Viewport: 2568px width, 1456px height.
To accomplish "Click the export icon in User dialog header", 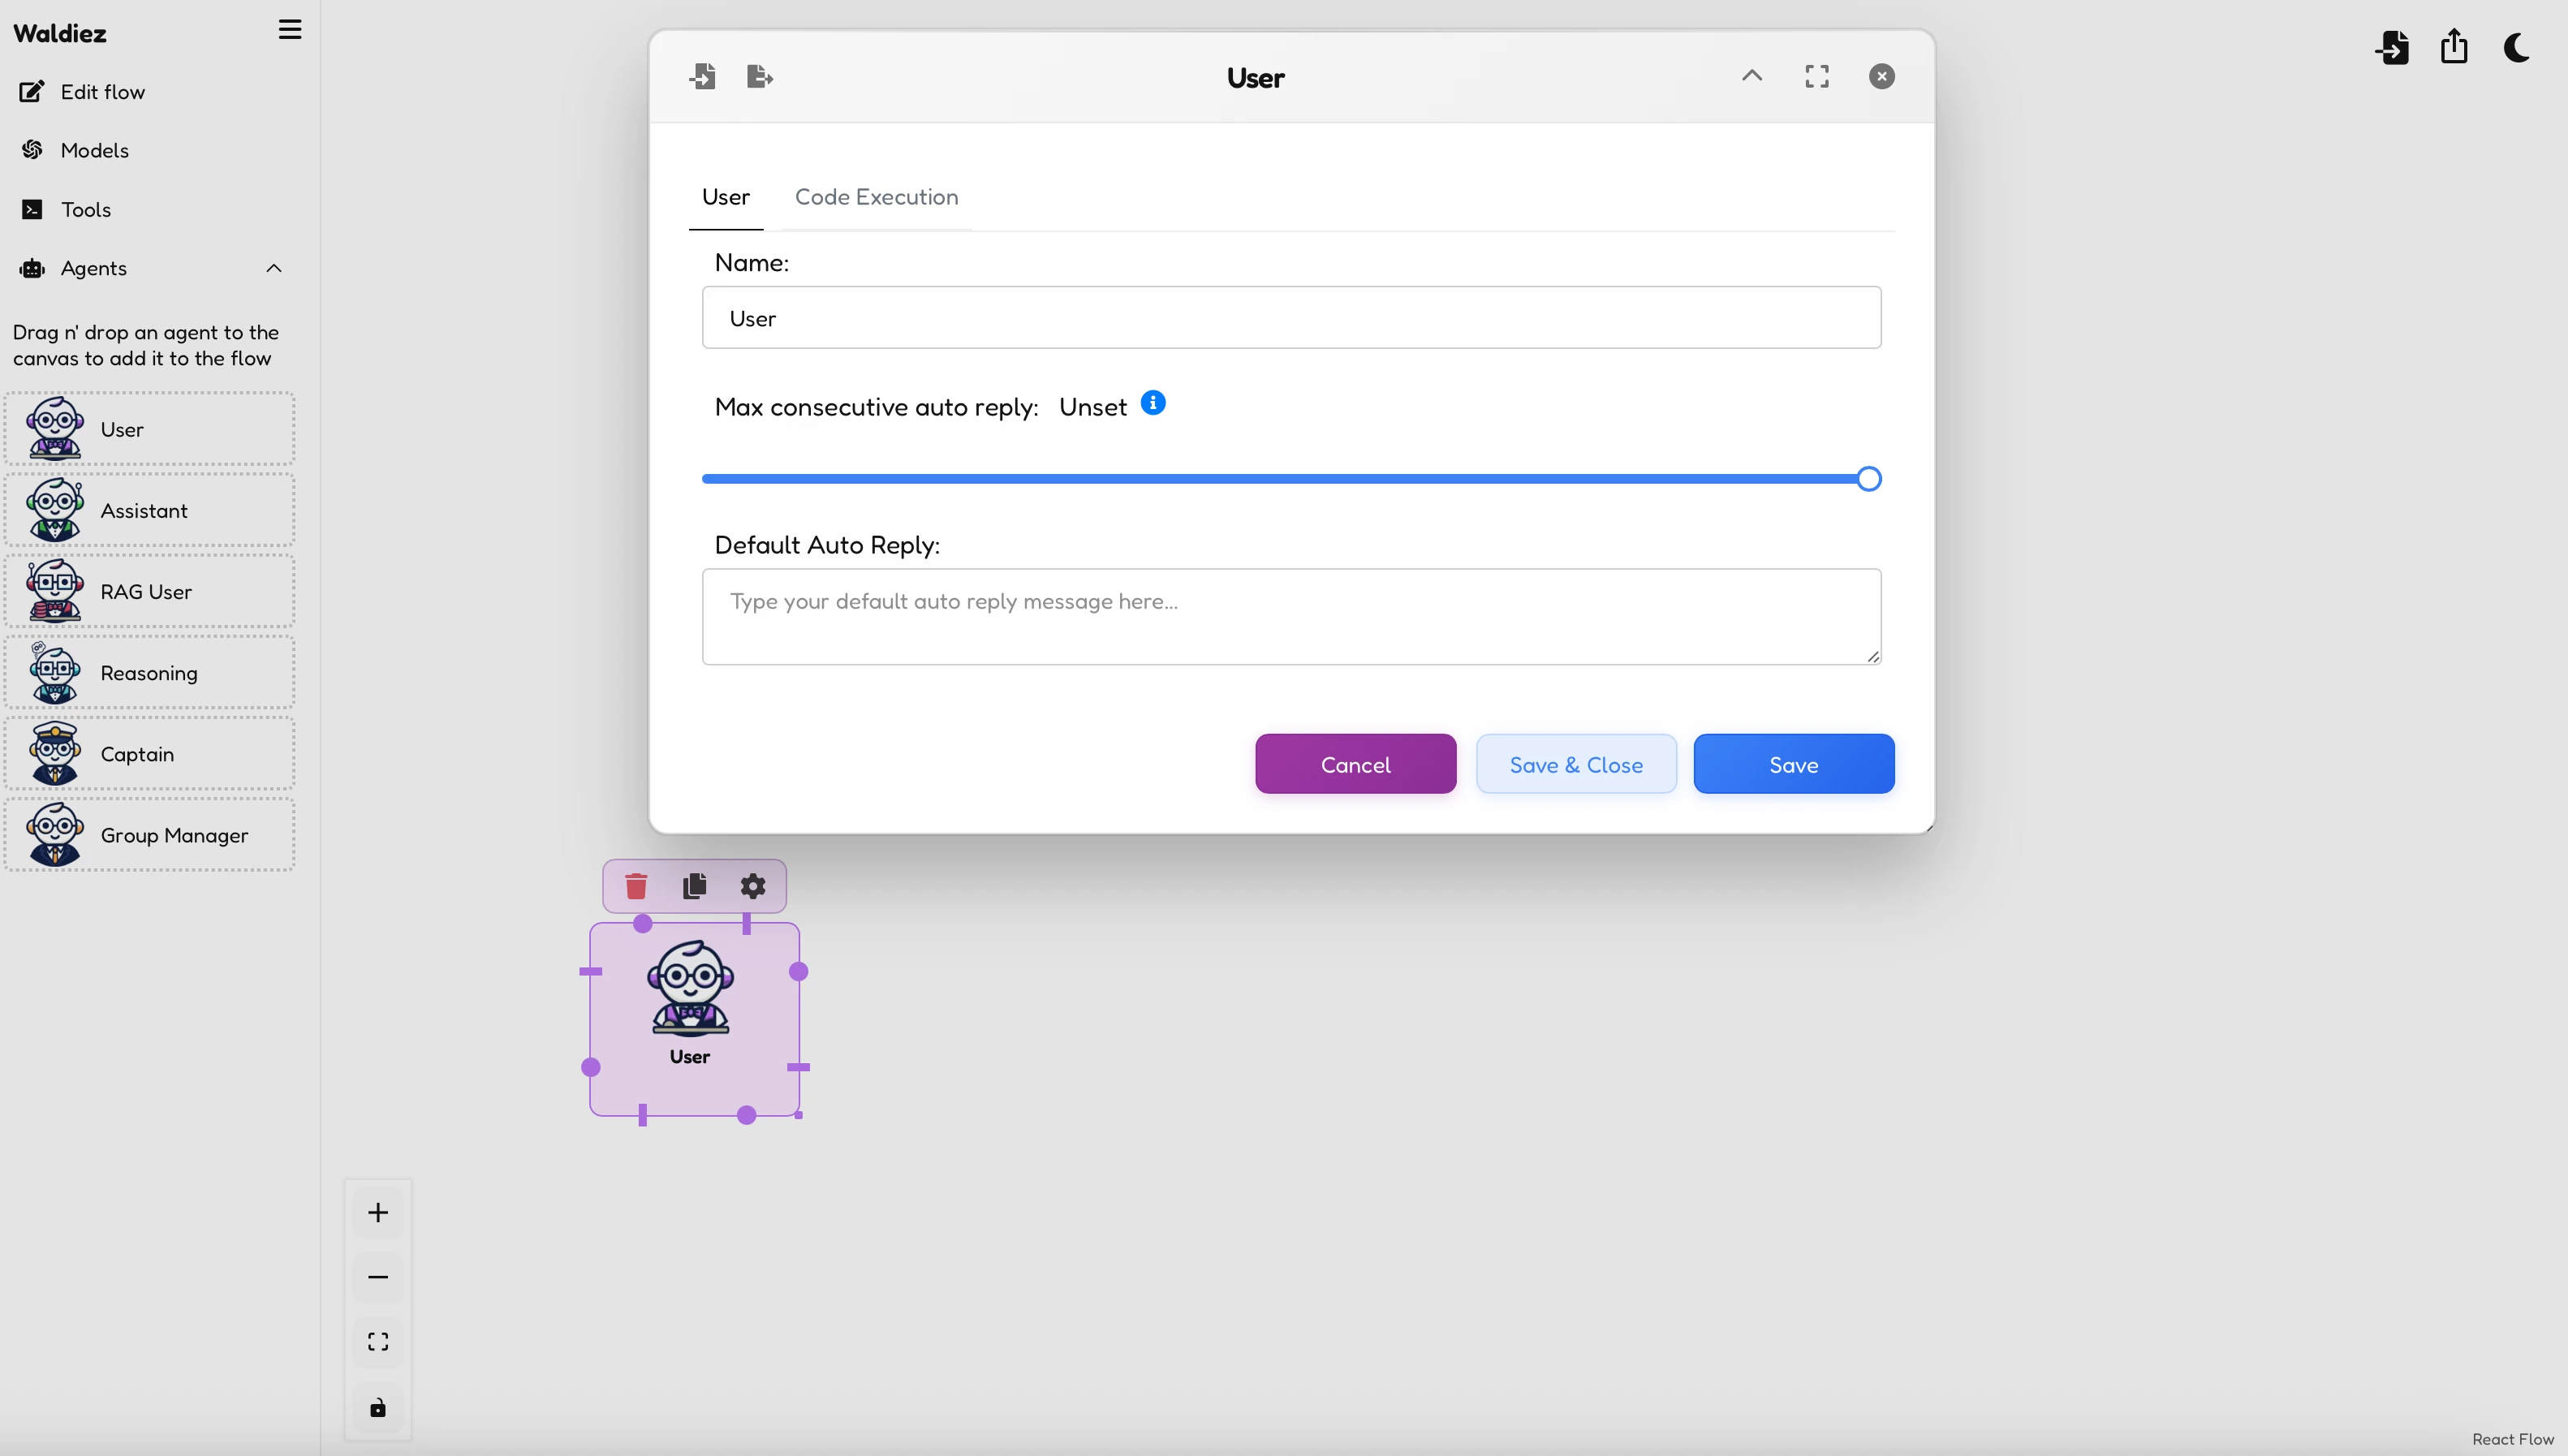I will [760, 76].
